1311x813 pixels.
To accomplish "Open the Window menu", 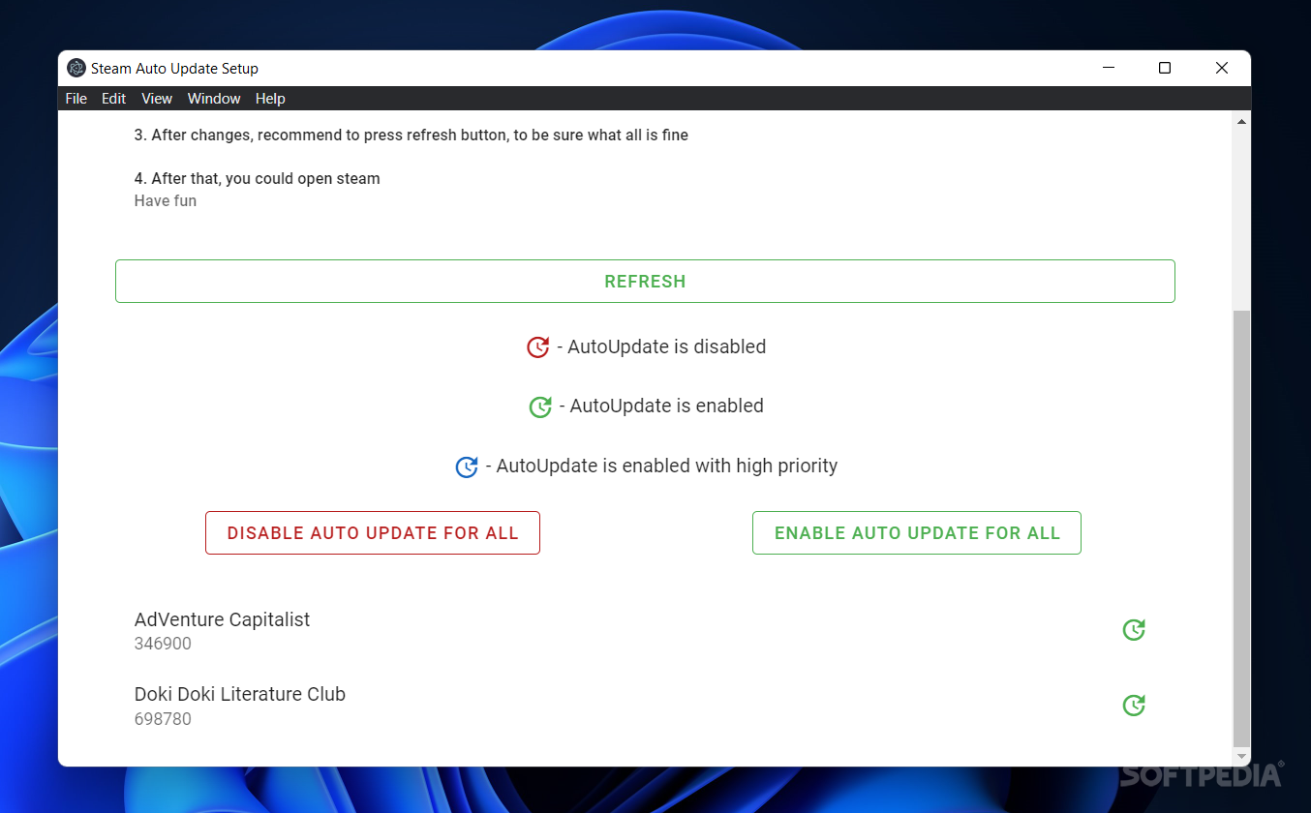I will pyautogui.click(x=214, y=99).
